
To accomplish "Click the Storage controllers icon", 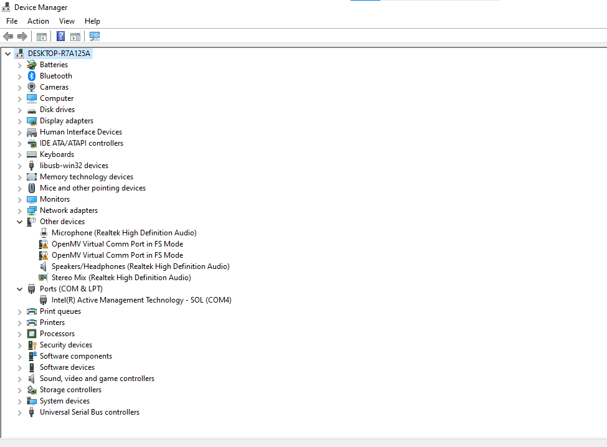I will coord(32,390).
